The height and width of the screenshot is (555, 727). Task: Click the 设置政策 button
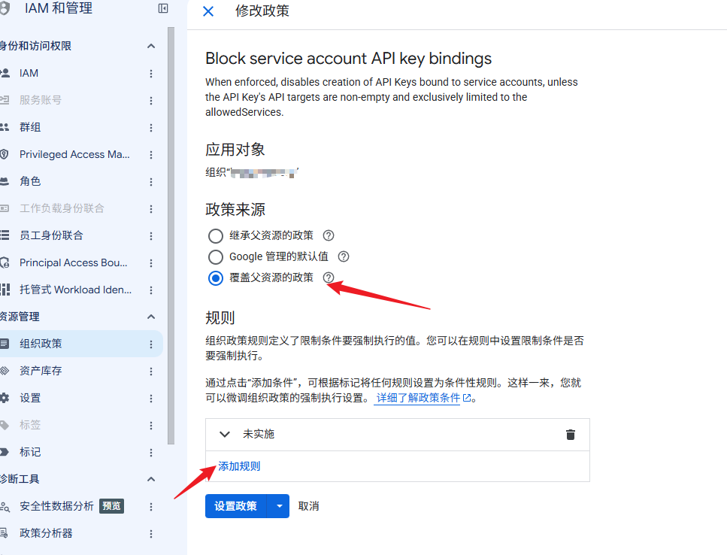(236, 506)
